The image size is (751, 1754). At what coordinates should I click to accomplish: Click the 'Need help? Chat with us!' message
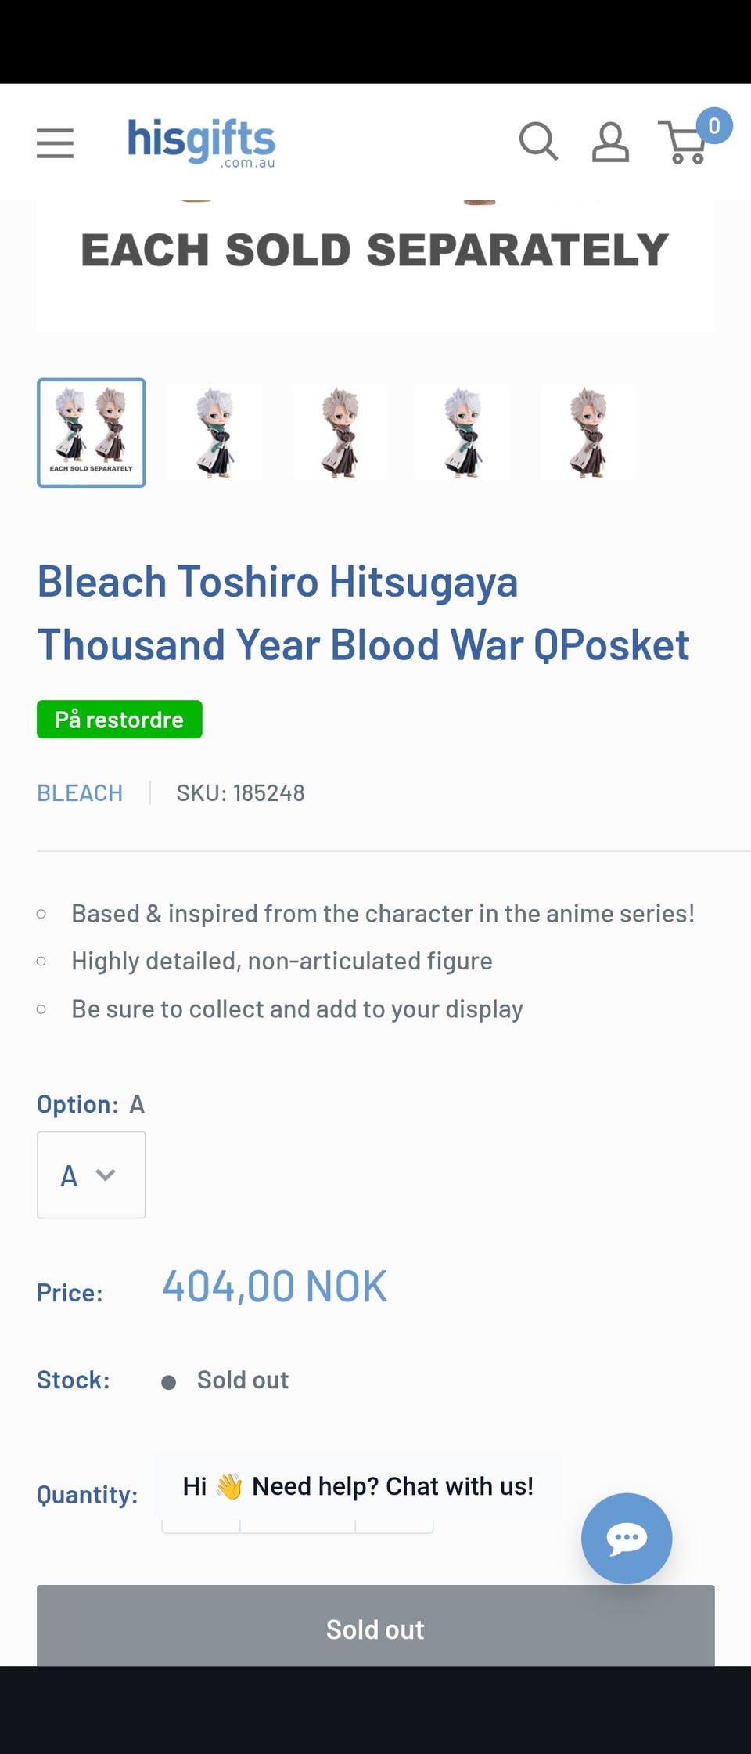(x=358, y=1486)
